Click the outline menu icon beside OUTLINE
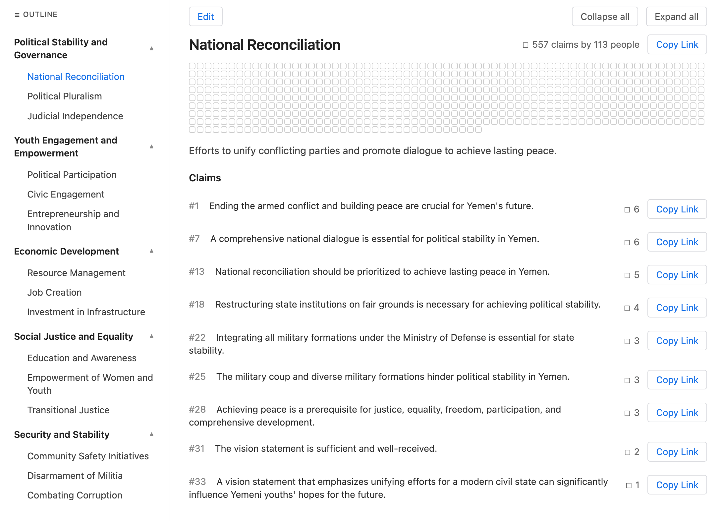 (17, 15)
